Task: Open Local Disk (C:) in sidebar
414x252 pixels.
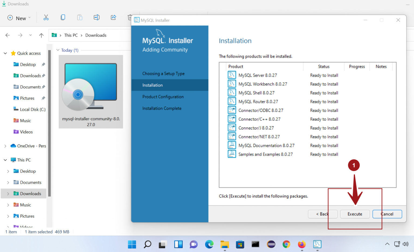Action: point(32,109)
